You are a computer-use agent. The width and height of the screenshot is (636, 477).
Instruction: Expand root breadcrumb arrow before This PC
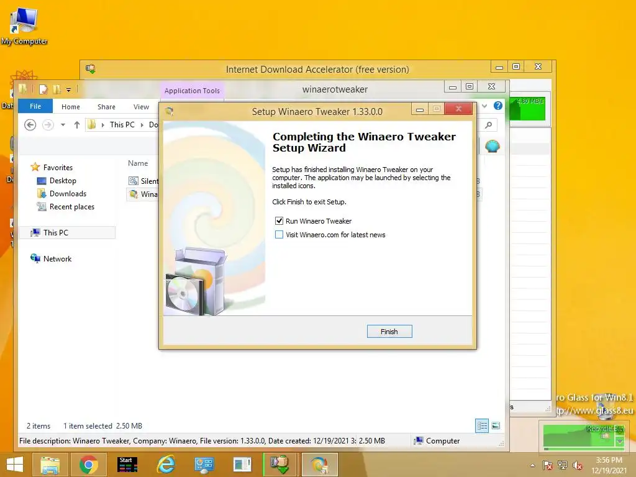point(102,125)
